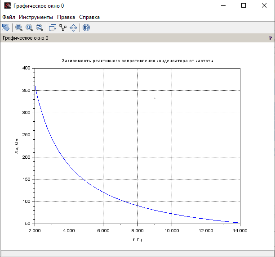Click the '14 000' x-axis tick label

coord(240,230)
